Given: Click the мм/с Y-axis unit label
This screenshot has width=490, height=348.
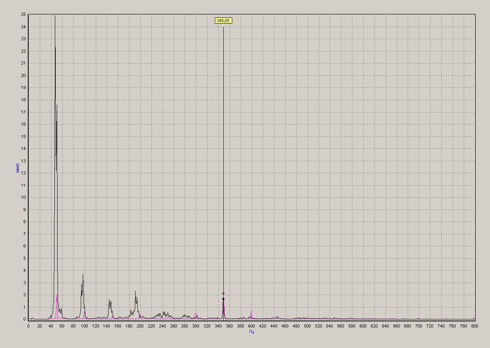Looking at the screenshot, I should coord(18,168).
